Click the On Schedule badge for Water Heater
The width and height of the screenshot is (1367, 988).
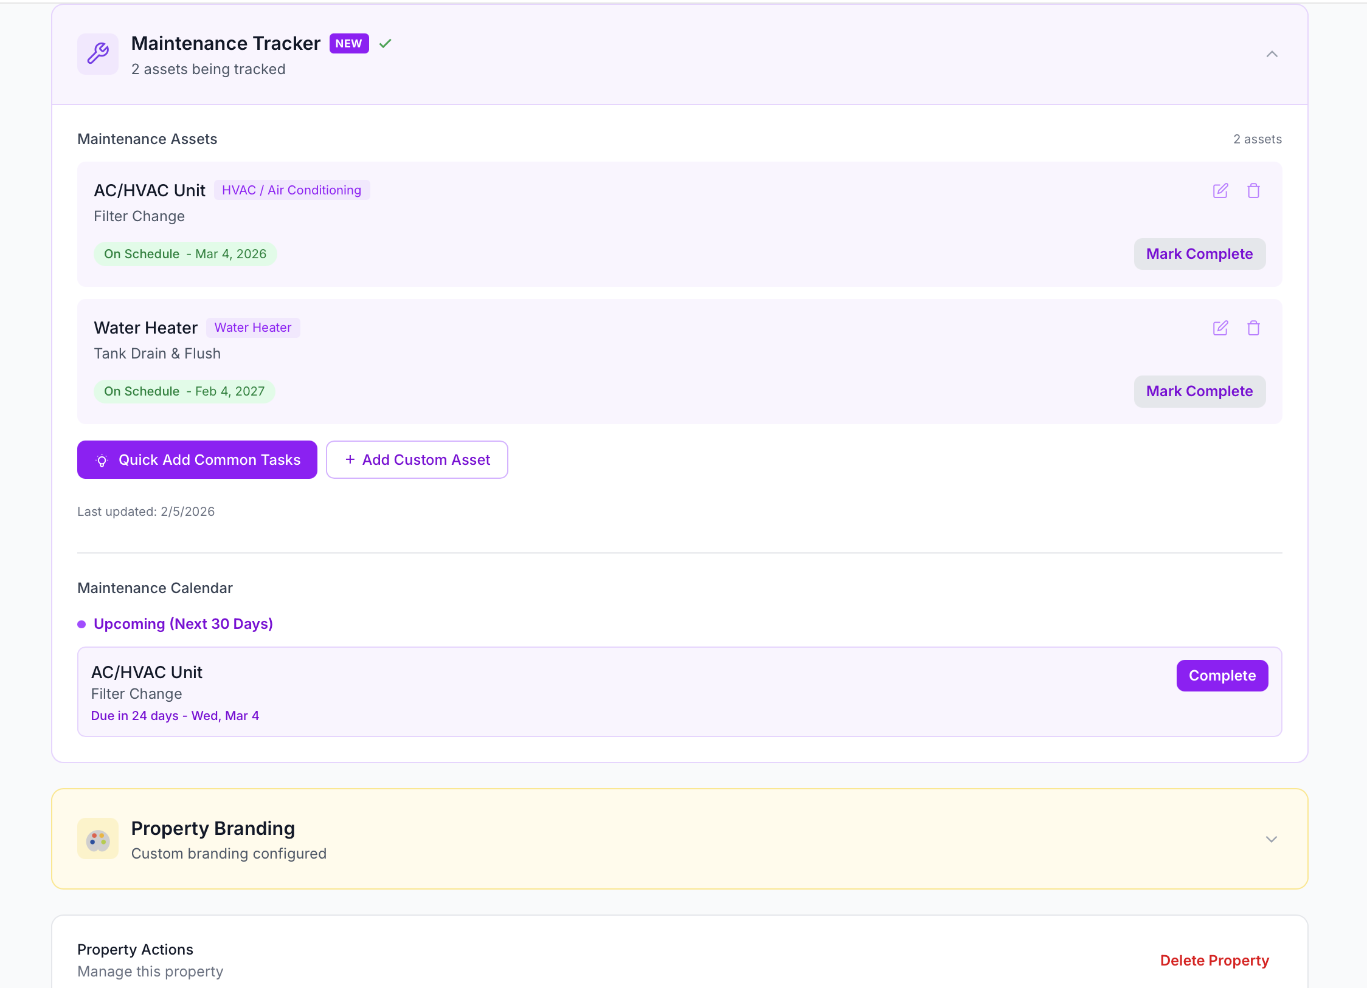[185, 391]
